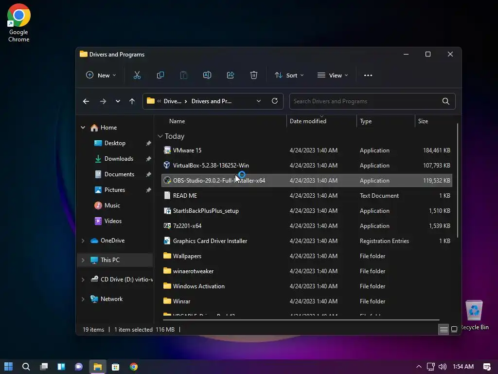Rename the selected file using toolbar icon

click(207, 75)
